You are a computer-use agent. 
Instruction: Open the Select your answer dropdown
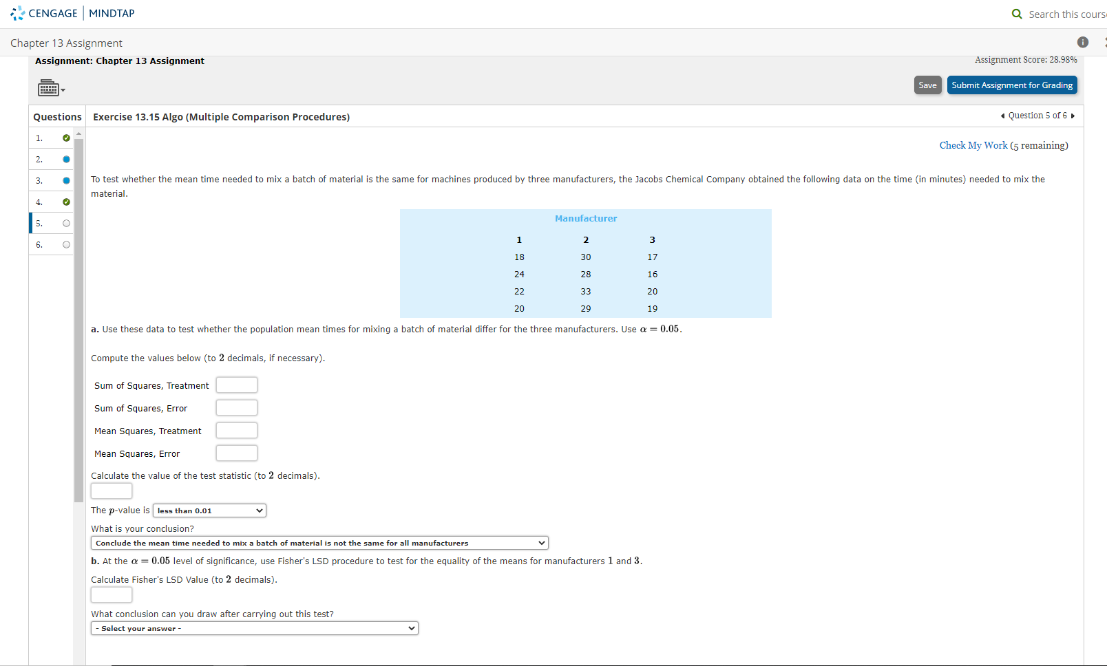(255, 628)
